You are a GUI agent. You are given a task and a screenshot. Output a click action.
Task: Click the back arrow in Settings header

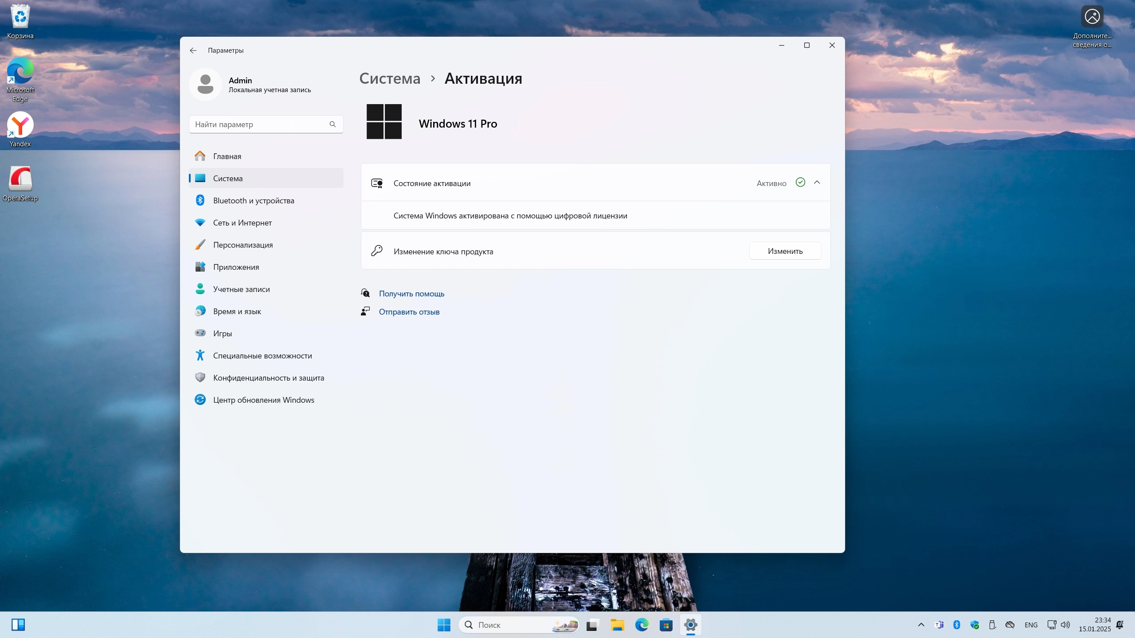(x=193, y=51)
